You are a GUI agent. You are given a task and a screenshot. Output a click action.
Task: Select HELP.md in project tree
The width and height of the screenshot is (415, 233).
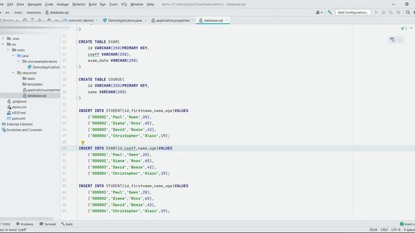pyautogui.click(x=16, y=113)
